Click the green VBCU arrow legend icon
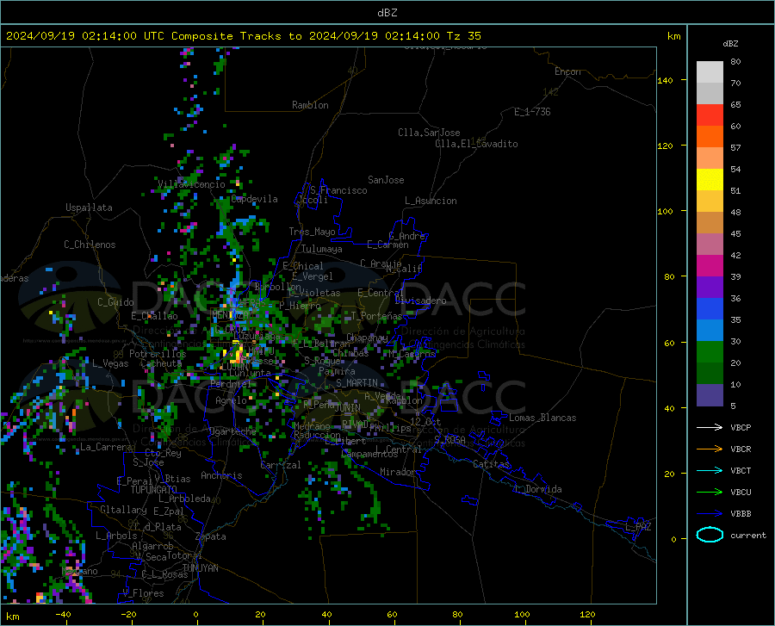The height and width of the screenshot is (626, 775). pos(710,493)
